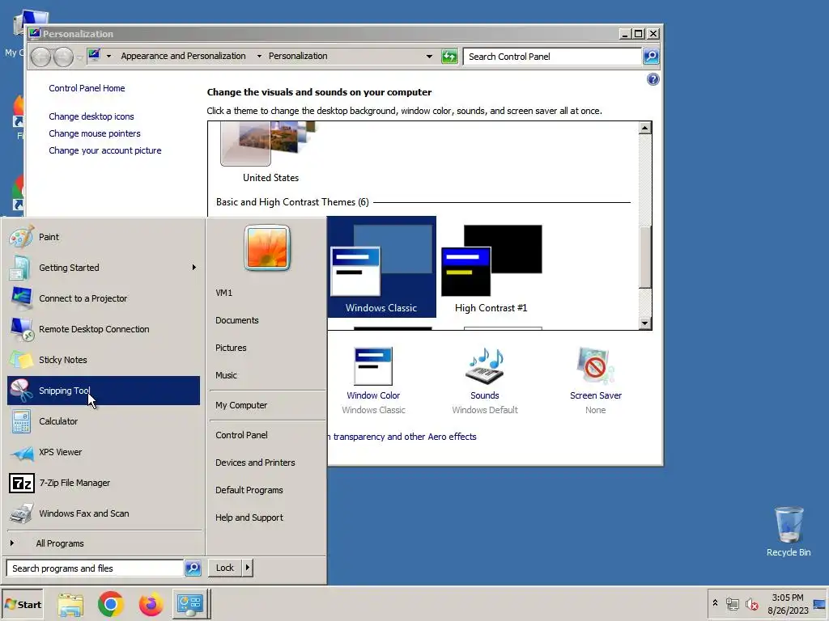The image size is (829, 621).
Task: Click the Control Panel taskbar button
Action: (191, 604)
